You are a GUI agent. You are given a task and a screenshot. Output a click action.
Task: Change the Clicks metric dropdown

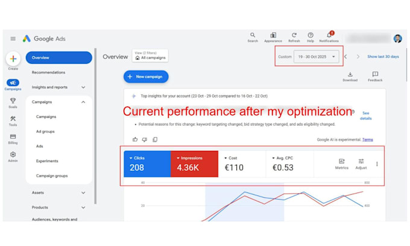pyautogui.click(x=137, y=158)
